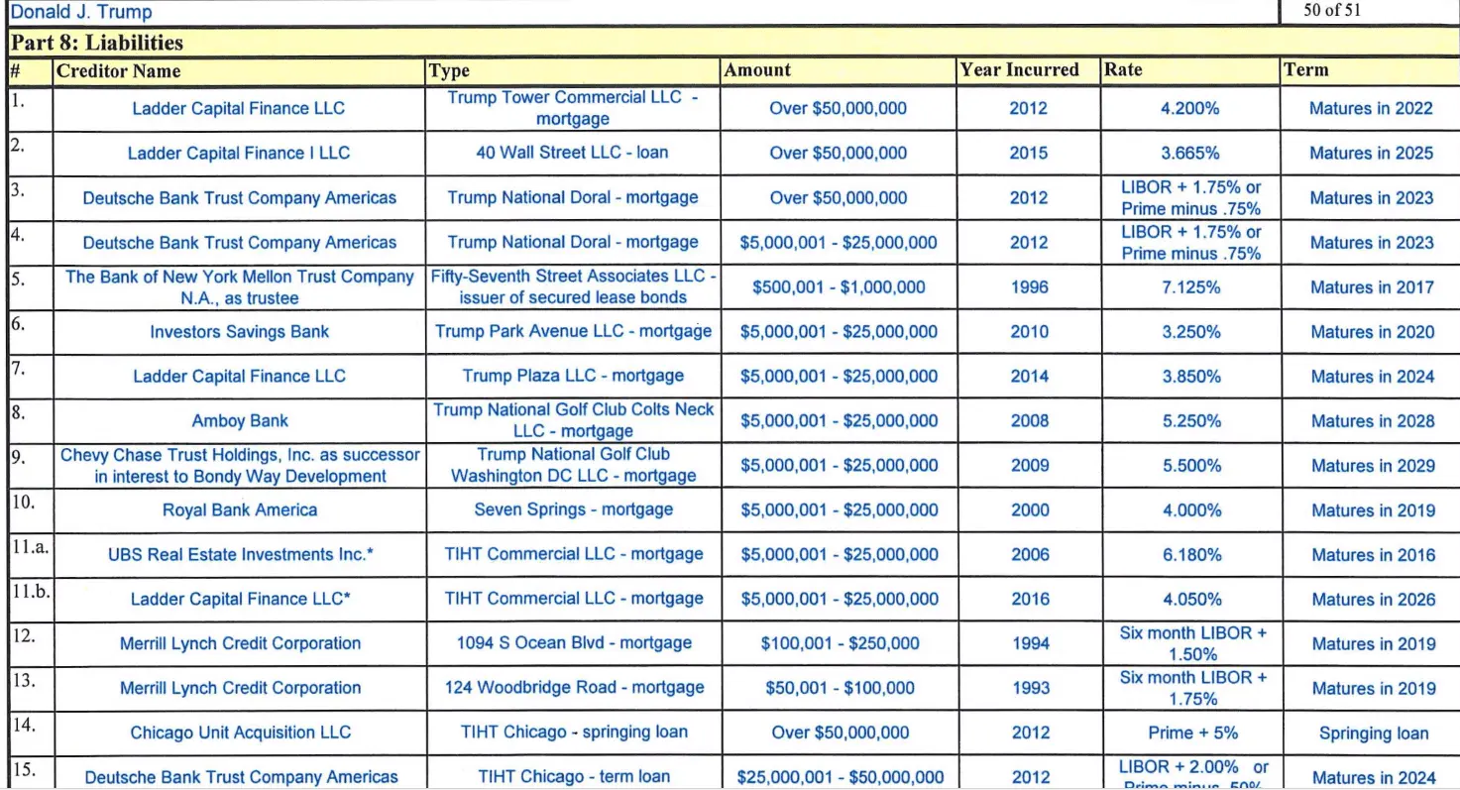
Task: Select the 40 Wall Street LLC loan cell
Action: 573,154
